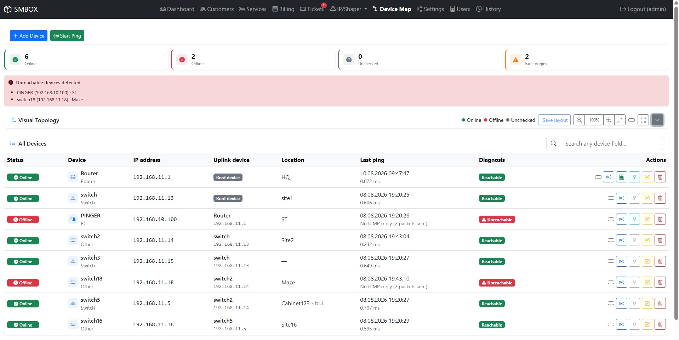Viewport: 679px width, 340px height.
Task: Fit topology to view with shrink arrows
Action: tap(620, 120)
